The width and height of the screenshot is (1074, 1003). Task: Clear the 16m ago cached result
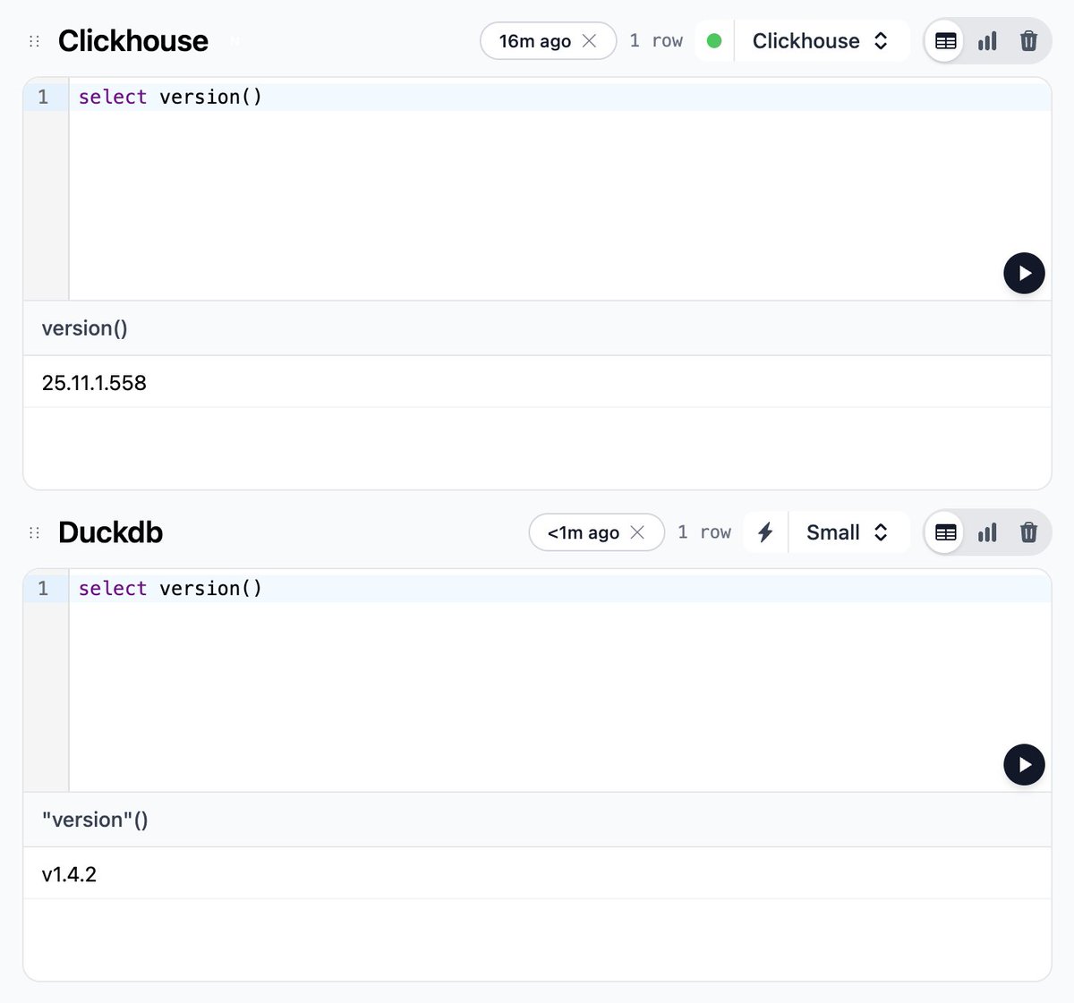[x=589, y=41]
